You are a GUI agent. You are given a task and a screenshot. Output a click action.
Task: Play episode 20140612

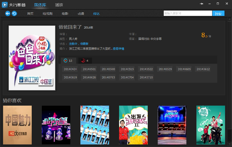(x=203, y=69)
